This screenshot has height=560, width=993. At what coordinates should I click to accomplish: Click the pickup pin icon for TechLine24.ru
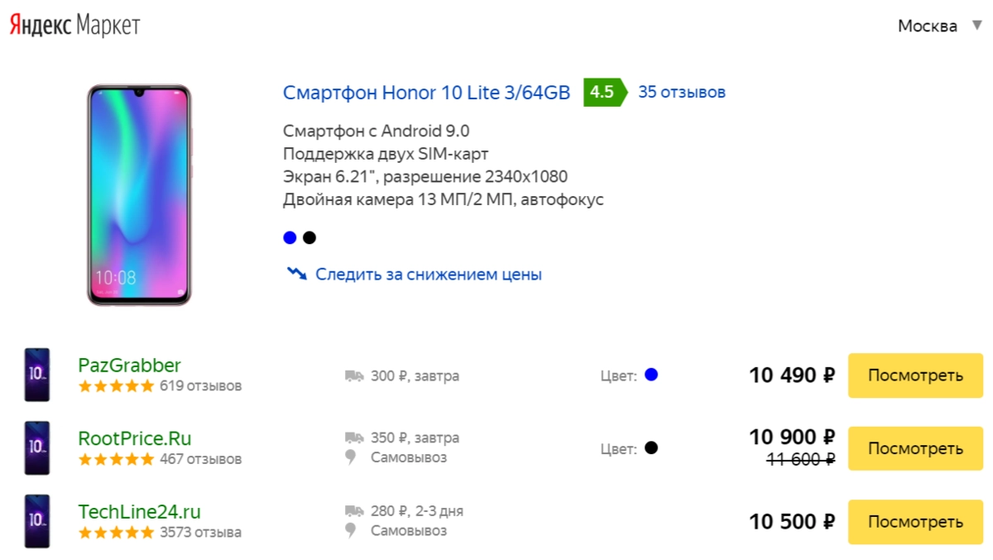point(352,531)
